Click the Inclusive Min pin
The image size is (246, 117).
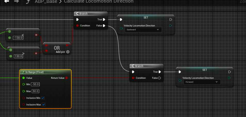coord(23,98)
